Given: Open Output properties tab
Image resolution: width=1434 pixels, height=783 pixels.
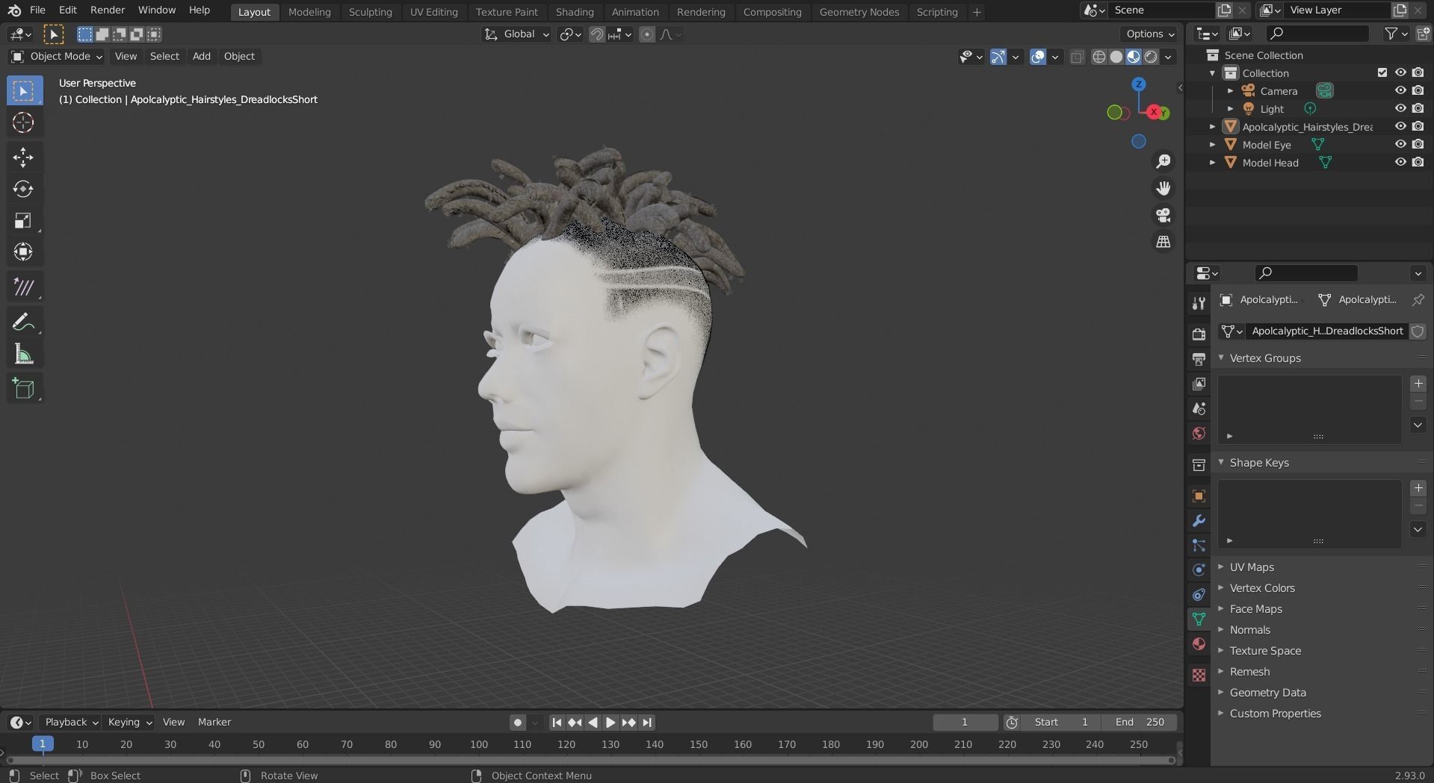Looking at the screenshot, I should click(x=1199, y=359).
